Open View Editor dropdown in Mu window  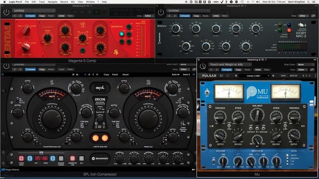pyautogui.click(x=303, y=70)
